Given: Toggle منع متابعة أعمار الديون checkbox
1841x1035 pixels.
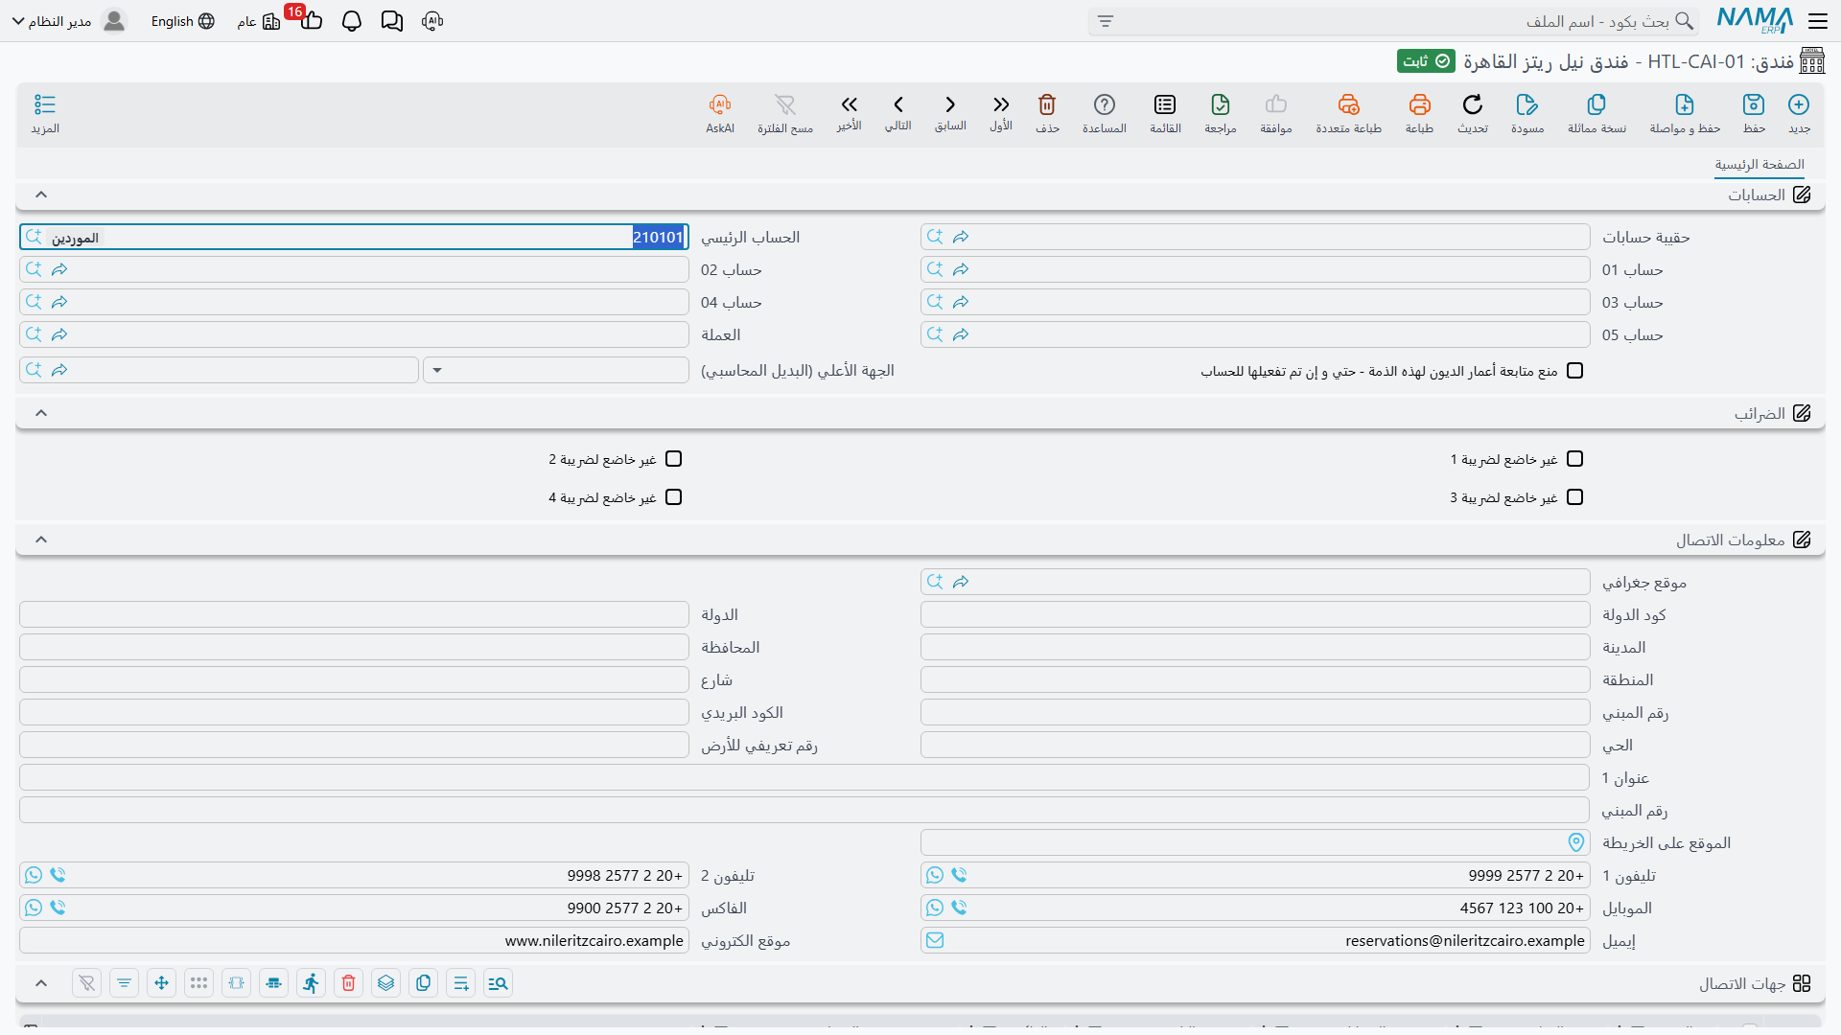Looking at the screenshot, I should (x=1574, y=371).
